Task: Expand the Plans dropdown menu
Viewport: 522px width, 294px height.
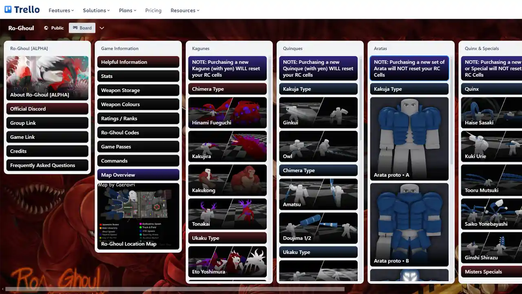Action: pos(128,10)
